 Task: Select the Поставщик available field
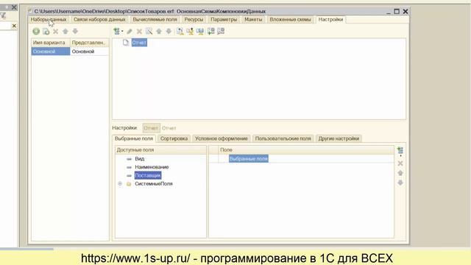click(x=148, y=175)
